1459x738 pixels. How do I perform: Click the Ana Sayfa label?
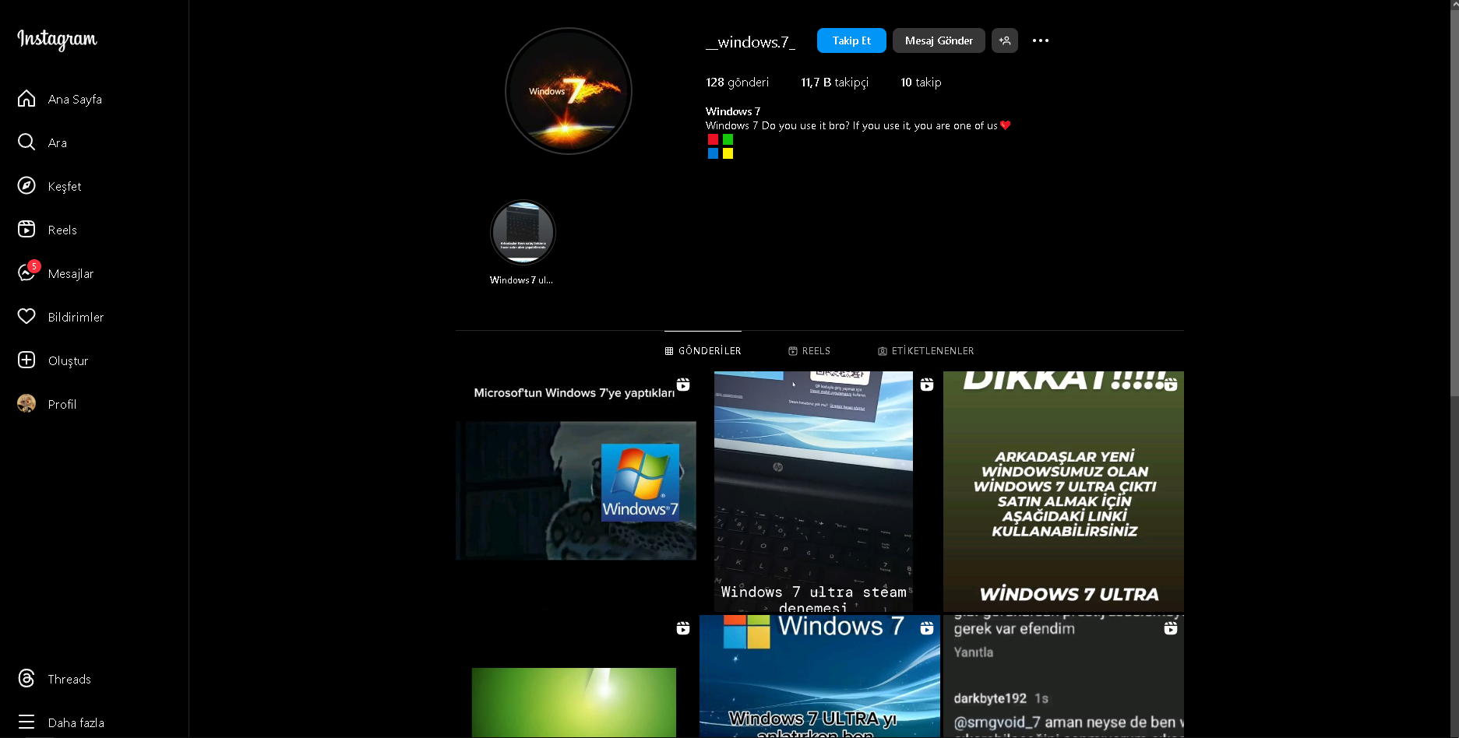click(x=75, y=100)
